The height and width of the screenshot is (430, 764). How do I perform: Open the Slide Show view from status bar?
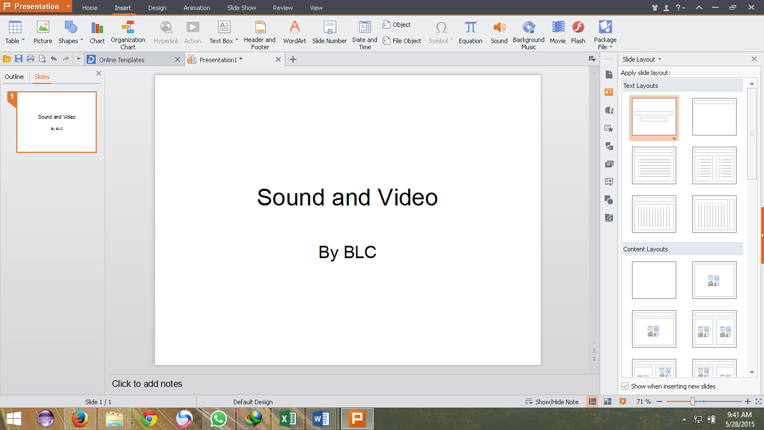622,401
